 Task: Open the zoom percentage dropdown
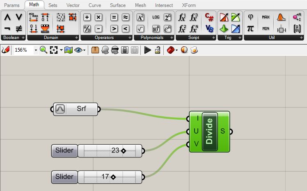(36, 50)
